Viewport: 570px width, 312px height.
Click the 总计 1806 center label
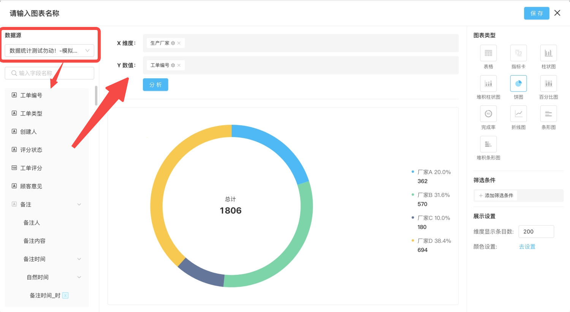231,206
